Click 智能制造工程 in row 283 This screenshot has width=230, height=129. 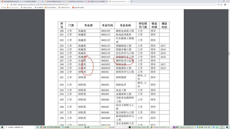coord(124,46)
